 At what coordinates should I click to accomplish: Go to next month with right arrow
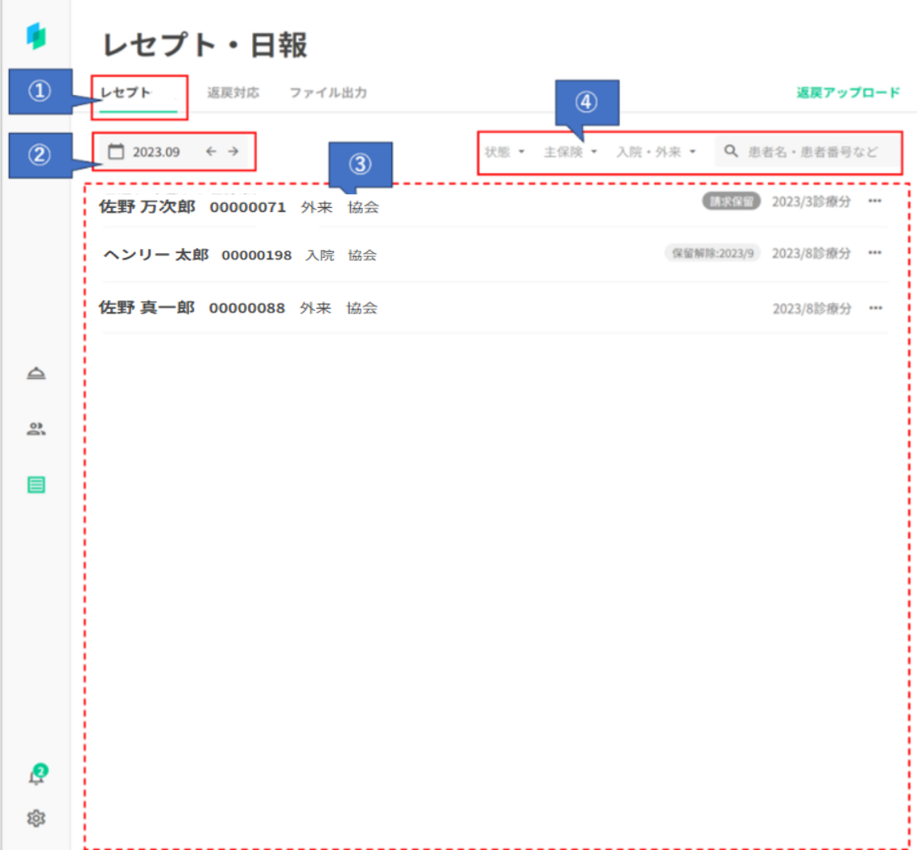click(x=233, y=151)
